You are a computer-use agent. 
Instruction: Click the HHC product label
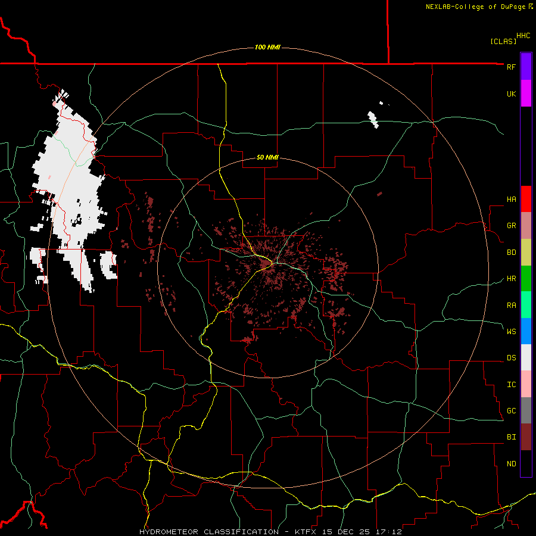coord(523,36)
